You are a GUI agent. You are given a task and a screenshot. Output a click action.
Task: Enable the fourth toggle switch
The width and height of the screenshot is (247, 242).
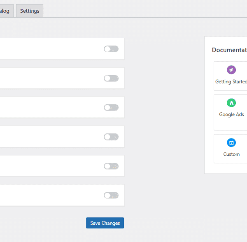tap(111, 137)
